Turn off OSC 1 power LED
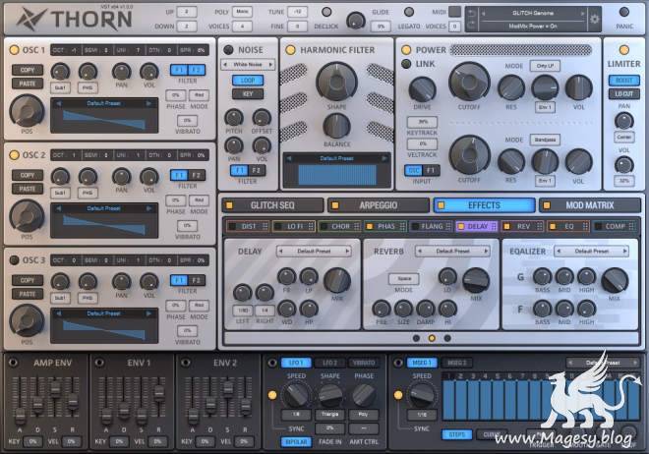This screenshot has height=454, width=649. pyautogui.click(x=14, y=50)
